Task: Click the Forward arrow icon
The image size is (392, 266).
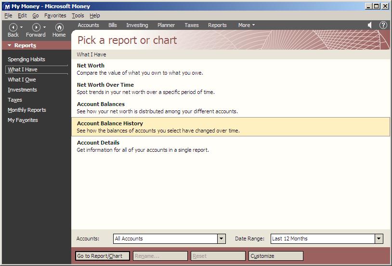Action: pos(36,27)
